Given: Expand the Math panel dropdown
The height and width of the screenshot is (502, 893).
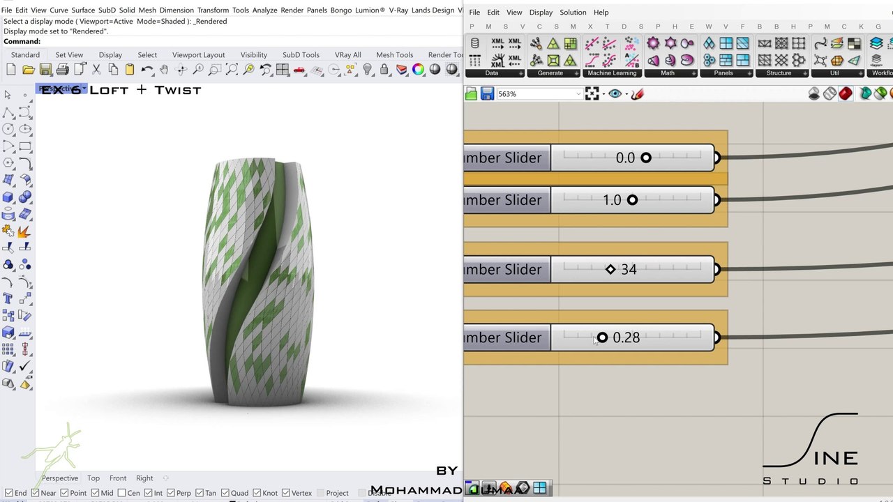Looking at the screenshot, I should (x=693, y=73).
